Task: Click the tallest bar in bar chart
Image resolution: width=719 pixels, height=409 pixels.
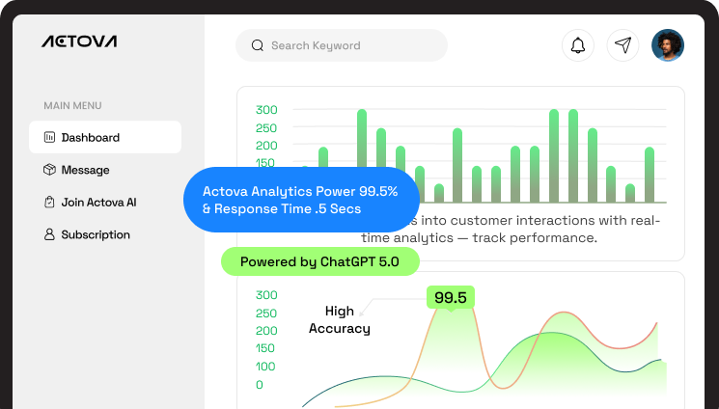Action: (362, 155)
